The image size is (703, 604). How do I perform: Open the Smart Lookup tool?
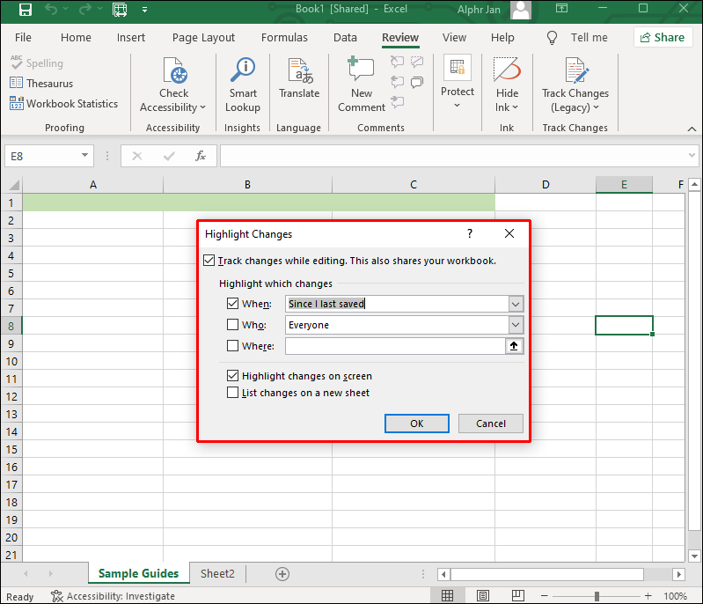[x=243, y=85]
